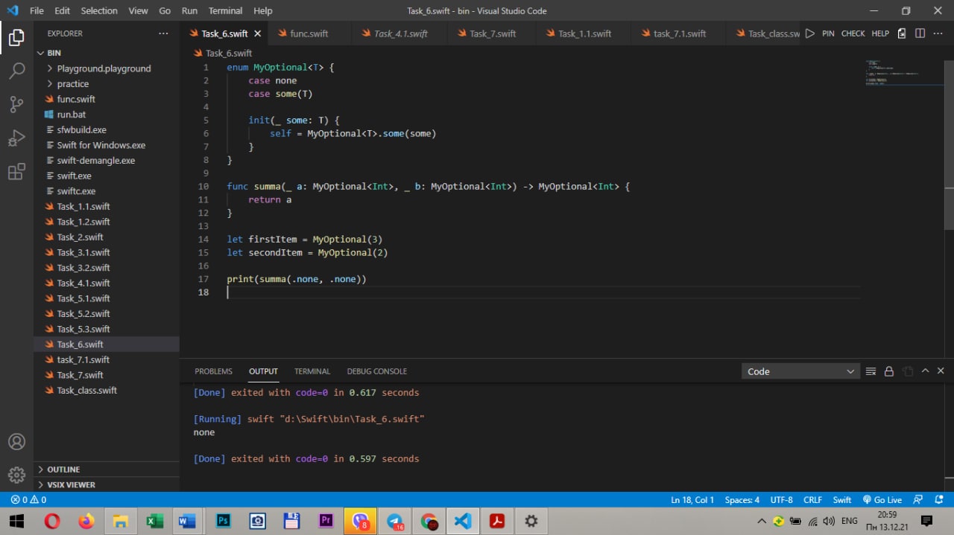Screen dimensions: 954x535
Task: Change indentation via Spaces: 4
Action: pos(742,500)
